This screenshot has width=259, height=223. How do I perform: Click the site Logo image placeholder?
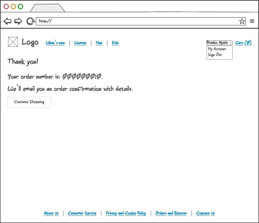pyautogui.click(x=13, y=42)
